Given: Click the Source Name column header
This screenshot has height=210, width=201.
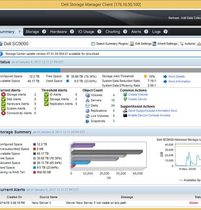Looking at the screenshot, I should coord(48,197).
